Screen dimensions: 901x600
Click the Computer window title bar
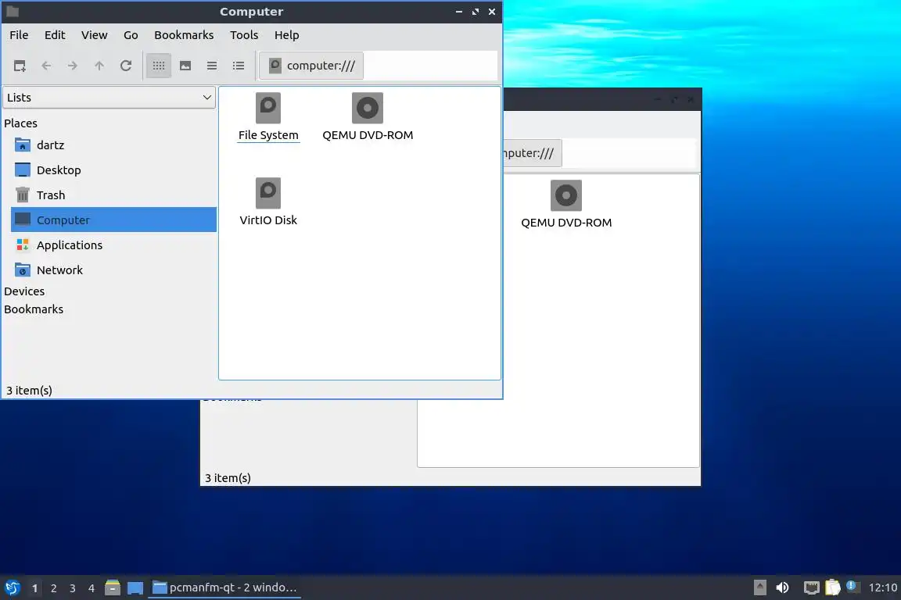tap(252, 12)
